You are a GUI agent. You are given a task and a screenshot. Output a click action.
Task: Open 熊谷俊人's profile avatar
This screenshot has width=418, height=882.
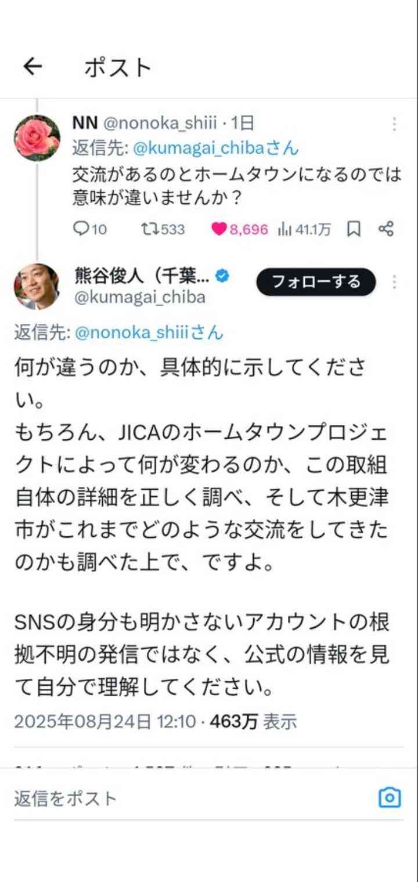37,287
